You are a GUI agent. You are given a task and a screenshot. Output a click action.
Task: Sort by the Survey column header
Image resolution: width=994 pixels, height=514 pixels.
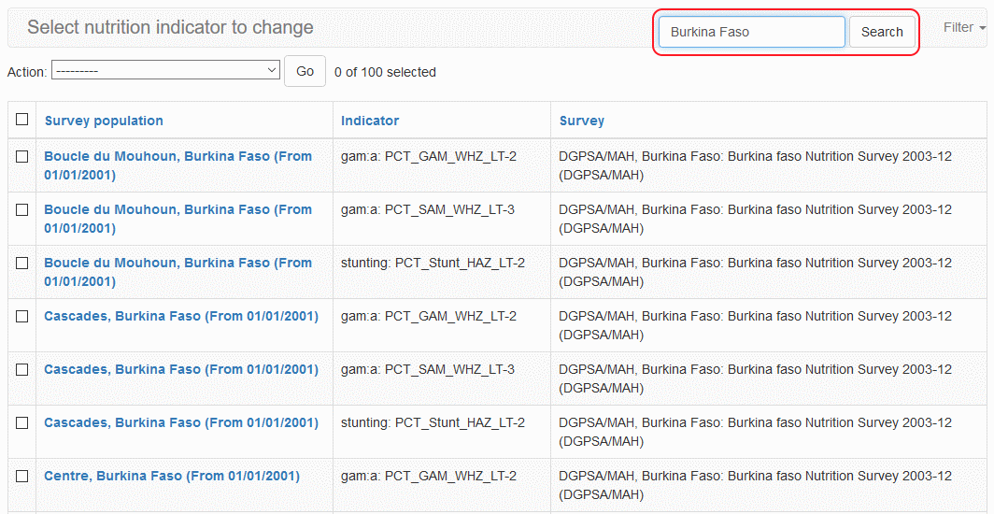[x=581, y=121]
